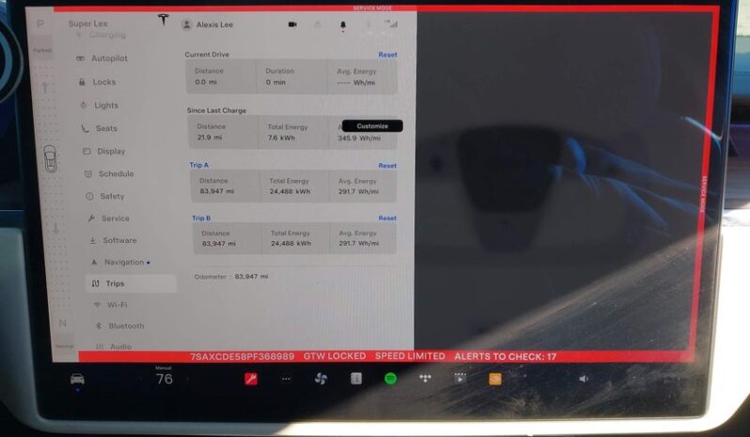
Task: Tap the car outline on gear strip
Action: (x=50, y=158)
